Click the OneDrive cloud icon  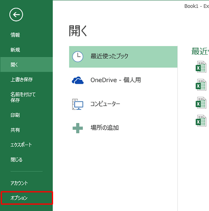point(78,80)
